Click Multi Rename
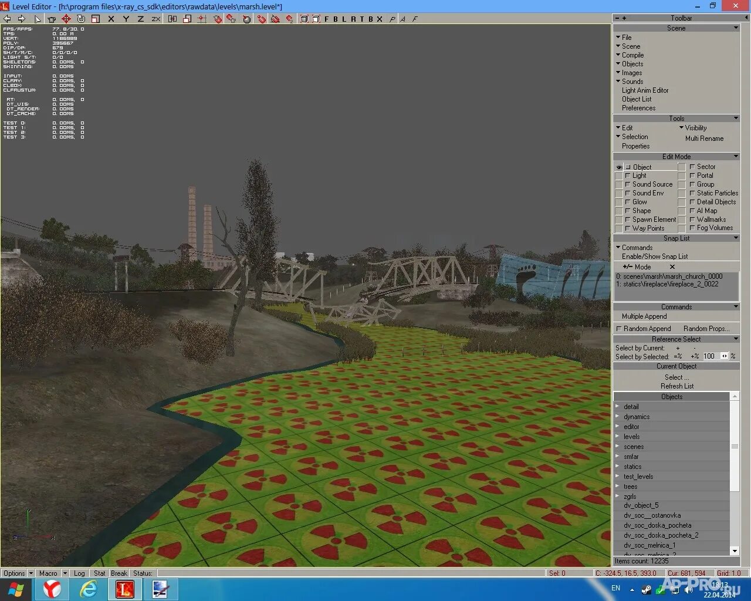Viewport: 751px width, 601px height. pyautogui.click(x=705, y=139)
